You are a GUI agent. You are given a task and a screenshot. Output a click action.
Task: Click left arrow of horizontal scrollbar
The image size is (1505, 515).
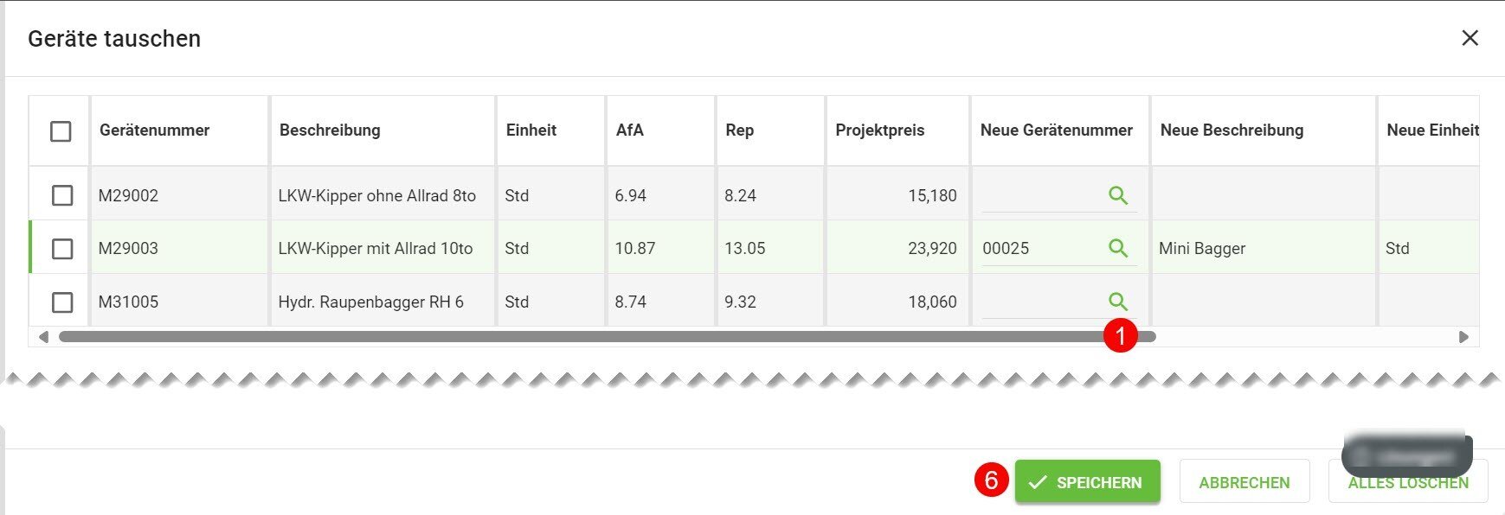click(x=43, y=337)
